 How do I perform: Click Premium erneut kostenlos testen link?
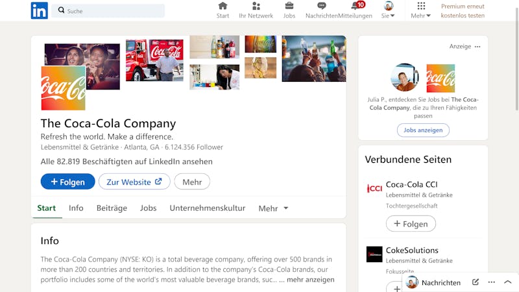point(463,10)
